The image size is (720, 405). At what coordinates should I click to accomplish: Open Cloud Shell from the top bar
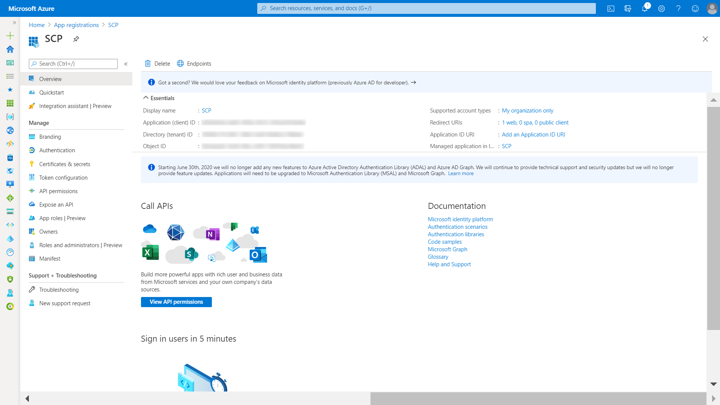tap(611, 9)
